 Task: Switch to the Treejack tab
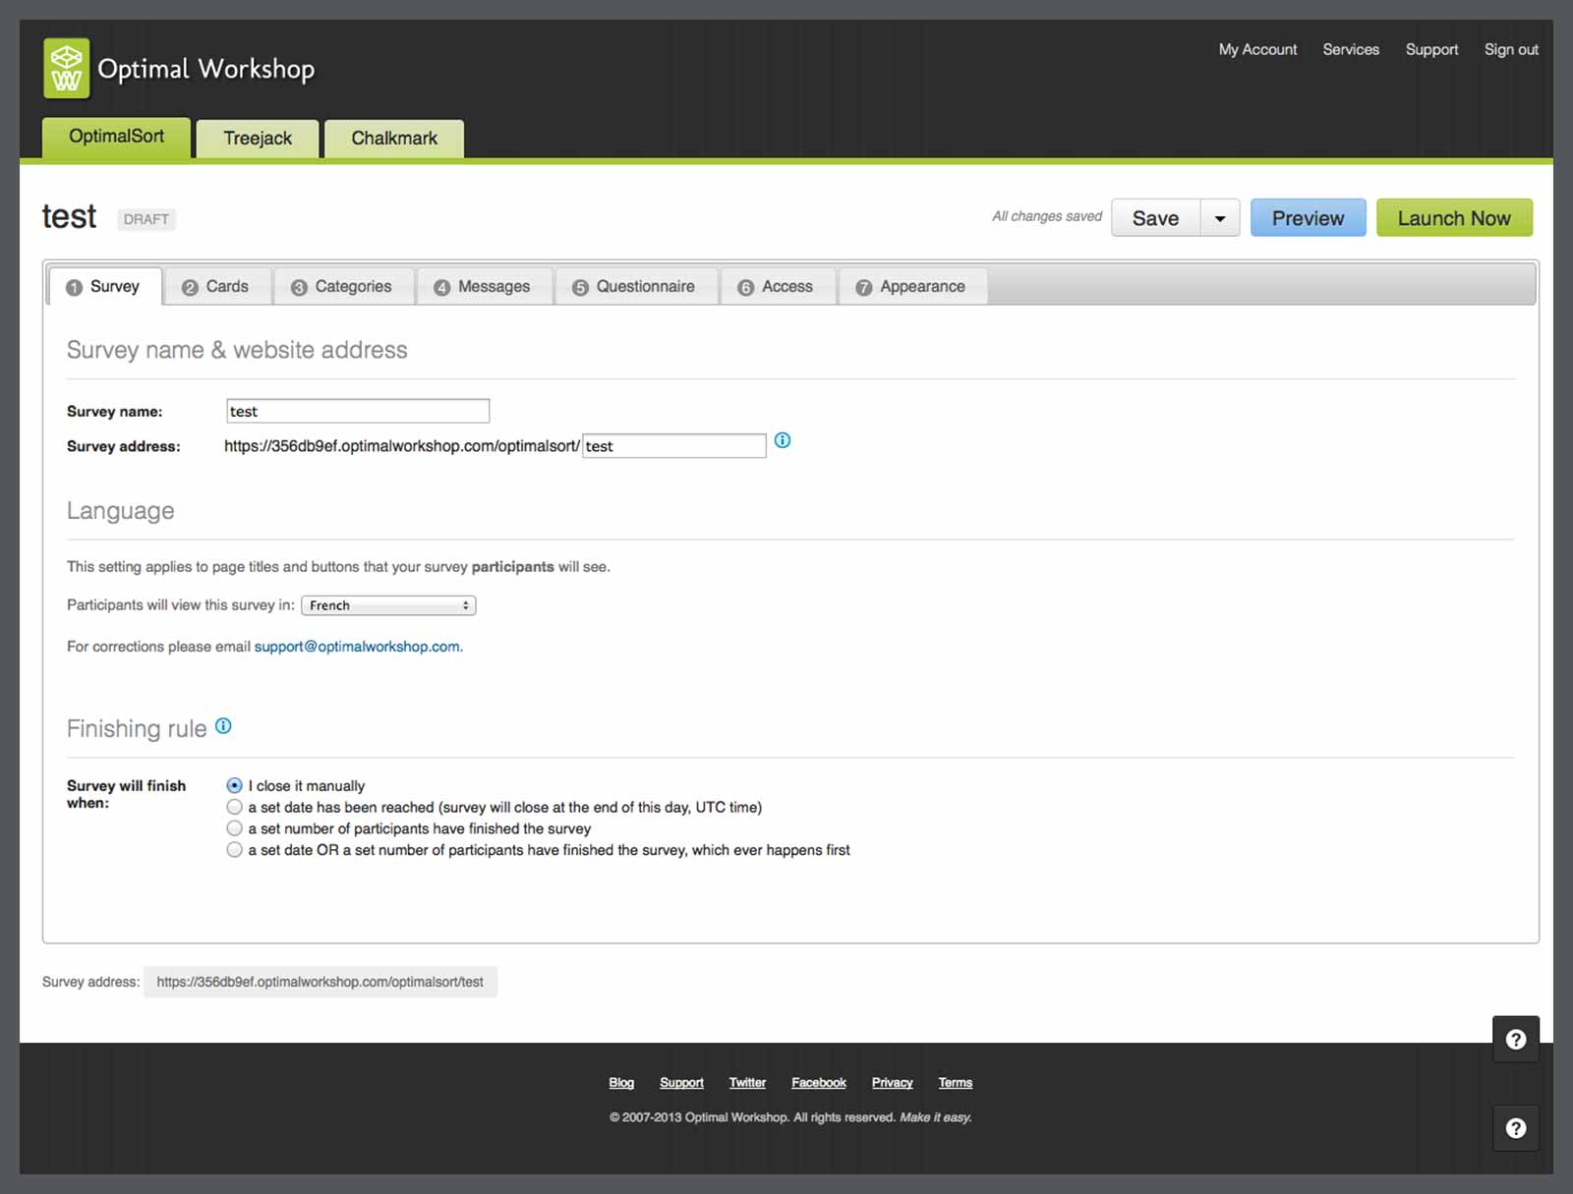click(x=258, y=139)
